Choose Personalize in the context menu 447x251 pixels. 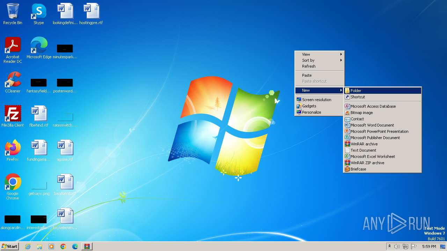click(320, 112)
